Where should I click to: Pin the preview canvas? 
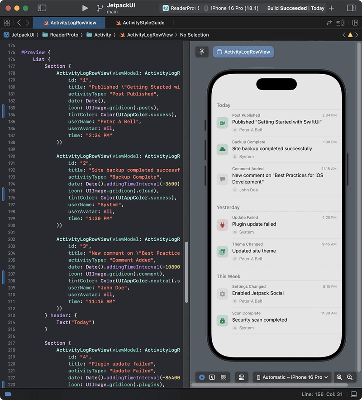coord(202,52)
